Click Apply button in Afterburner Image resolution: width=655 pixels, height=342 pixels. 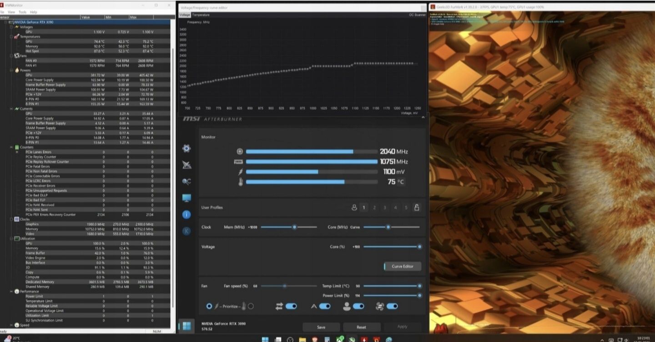coord(403,327)
